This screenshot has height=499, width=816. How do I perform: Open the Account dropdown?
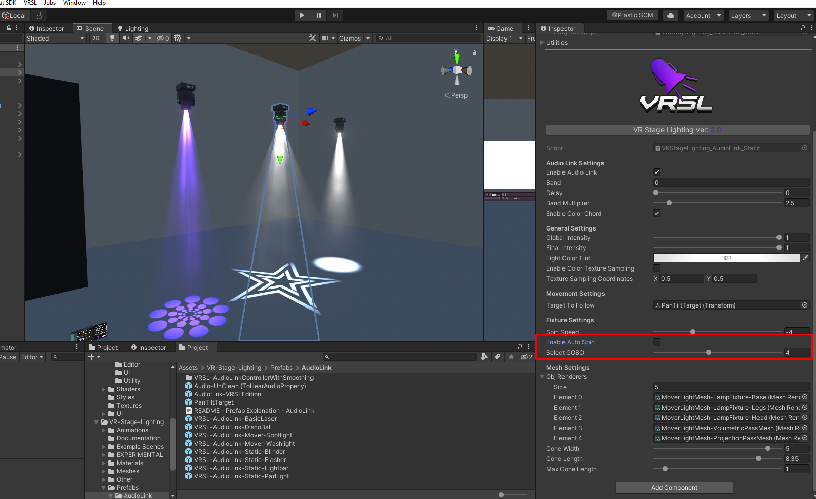(x=703, y=15)
